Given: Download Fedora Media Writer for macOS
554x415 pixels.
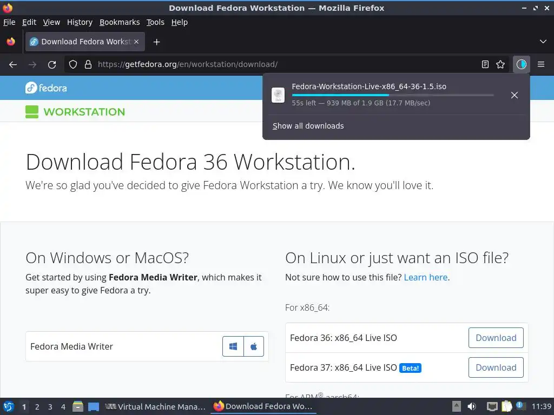Looking at the screenshot, I should click(x=254, y=346).
